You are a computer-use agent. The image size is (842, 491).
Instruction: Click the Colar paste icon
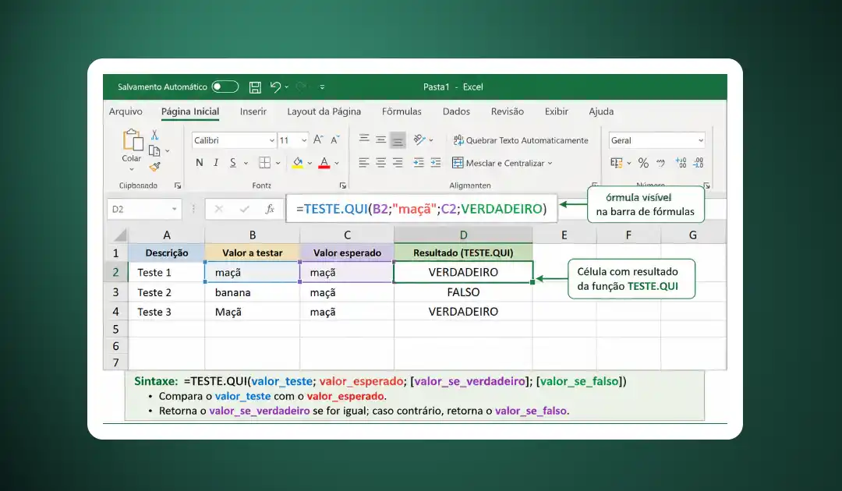pyautogui.click(x=132, y=140)
